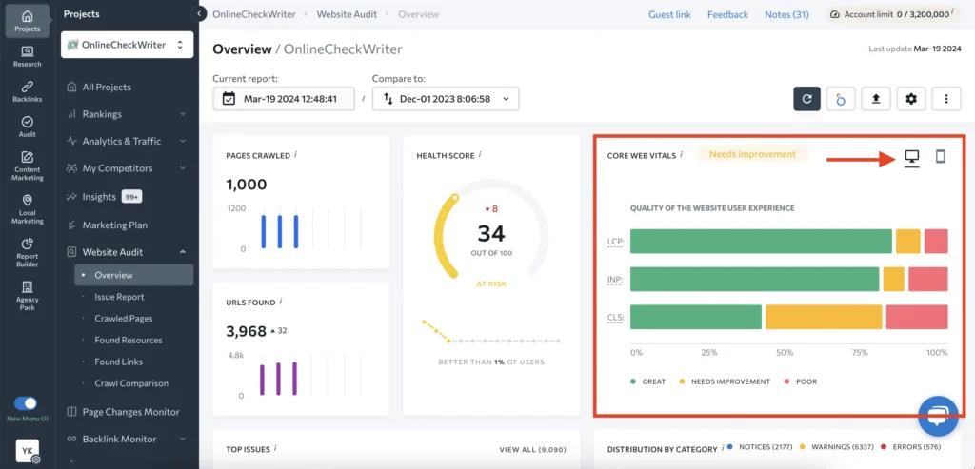Click the CLS metric label

[616, 317]
